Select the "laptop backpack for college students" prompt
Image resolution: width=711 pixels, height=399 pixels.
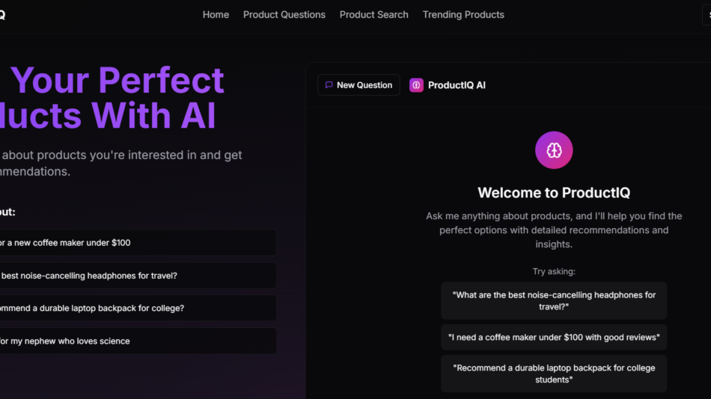pos(554,374)
